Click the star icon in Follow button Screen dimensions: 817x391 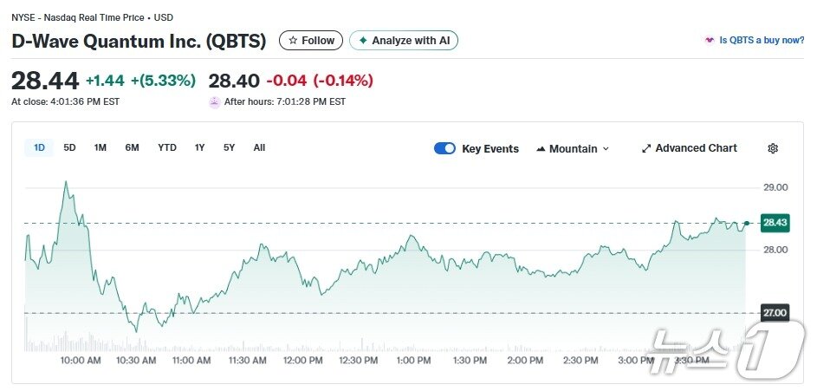coord(293,41)
